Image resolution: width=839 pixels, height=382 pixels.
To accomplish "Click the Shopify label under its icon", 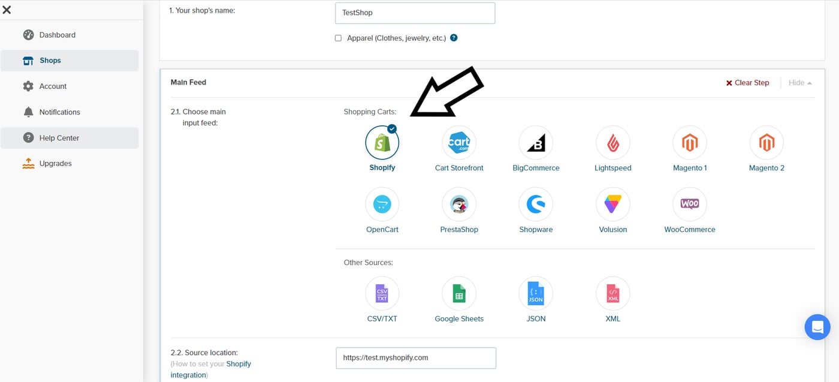I will (x=382, y=168).
